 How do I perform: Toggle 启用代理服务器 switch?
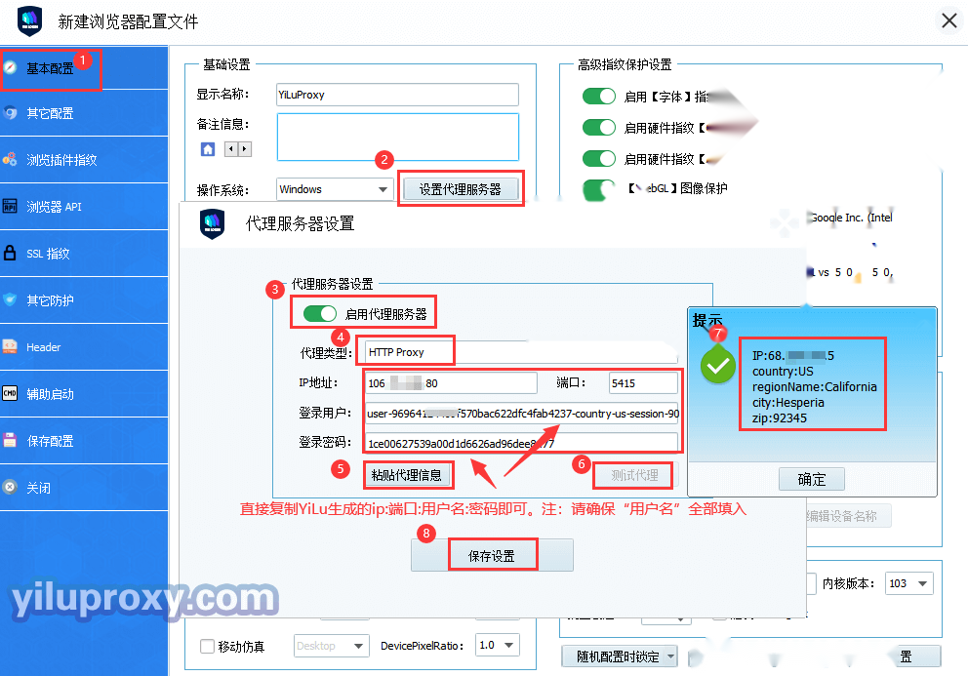tap(320, 314)
